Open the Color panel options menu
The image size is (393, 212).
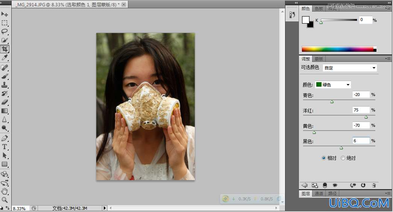[x=388, y=9]
